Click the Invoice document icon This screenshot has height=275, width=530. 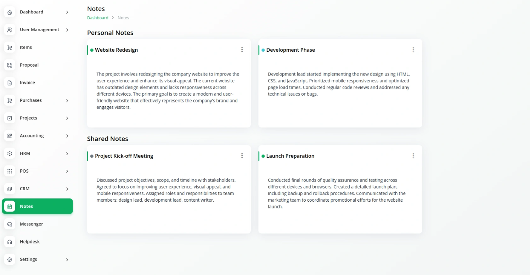10,83
